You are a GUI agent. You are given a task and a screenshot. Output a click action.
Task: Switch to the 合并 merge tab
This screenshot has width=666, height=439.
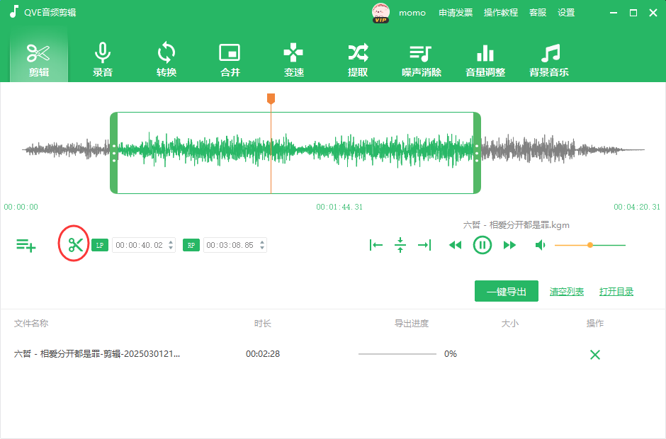click(x=230, y=60)
